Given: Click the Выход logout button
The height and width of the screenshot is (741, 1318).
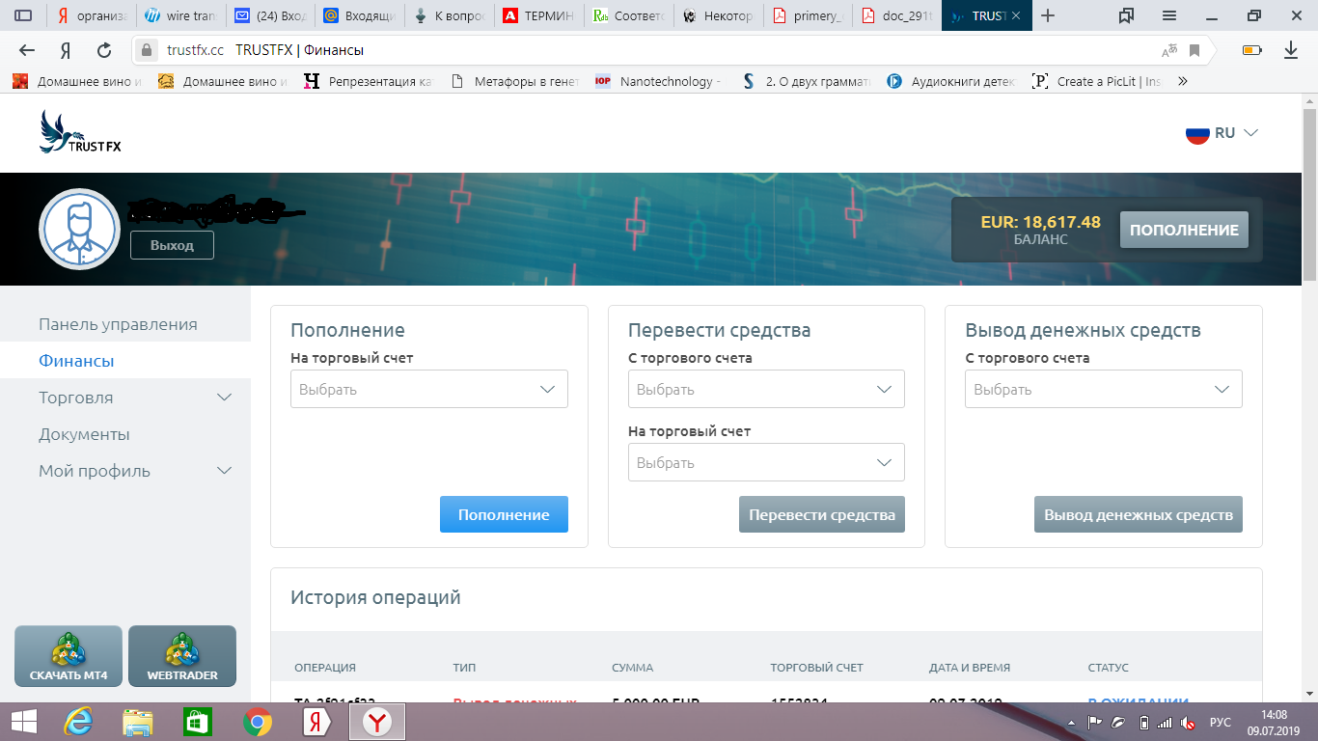Looking at the screenshot, I should [172, 245].
